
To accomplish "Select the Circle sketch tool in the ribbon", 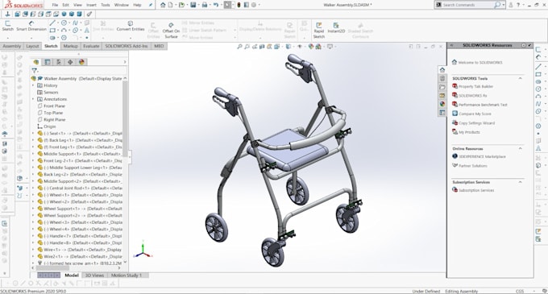I will point(64,23).
